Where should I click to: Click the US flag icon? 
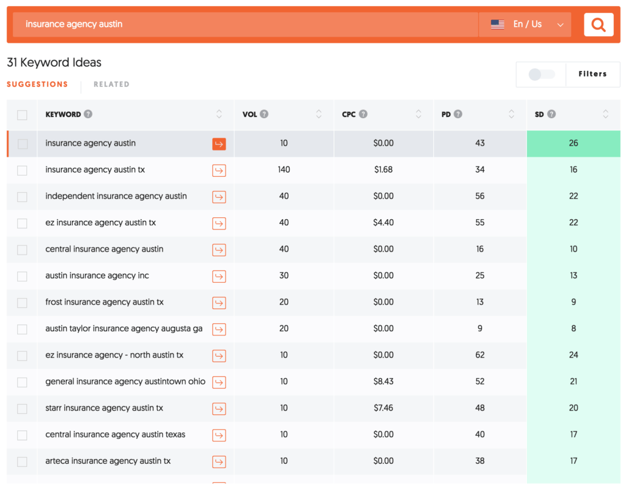pos(498,24)
